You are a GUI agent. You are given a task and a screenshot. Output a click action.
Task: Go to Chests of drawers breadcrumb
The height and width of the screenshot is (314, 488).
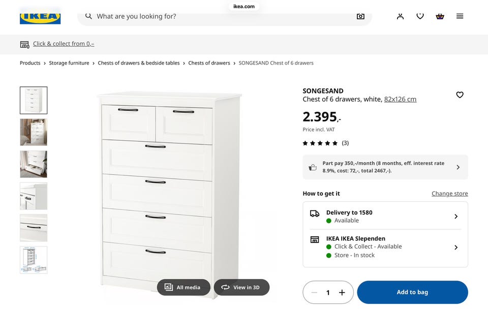pyautogui.click(x=209, y=63)
